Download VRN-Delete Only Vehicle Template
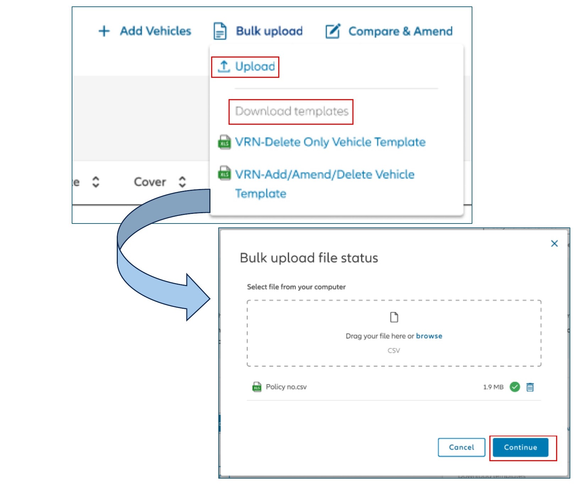Image resolution: width=587 pixels, height=490 pixels. tap(330, 142)
